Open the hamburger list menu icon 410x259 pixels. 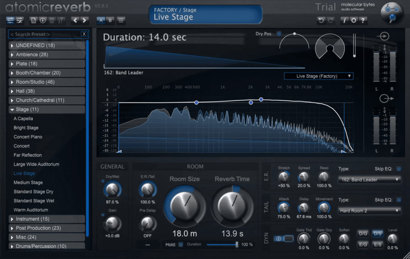click(x=121, y=20)
